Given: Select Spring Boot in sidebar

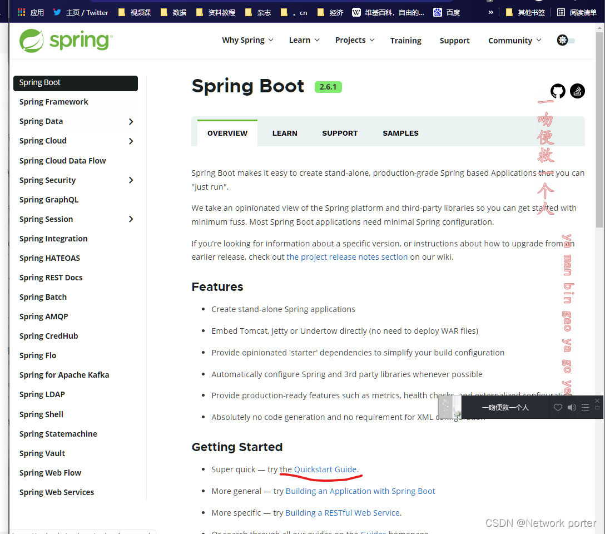Looking at the screenshot, I should pos(76,83).
